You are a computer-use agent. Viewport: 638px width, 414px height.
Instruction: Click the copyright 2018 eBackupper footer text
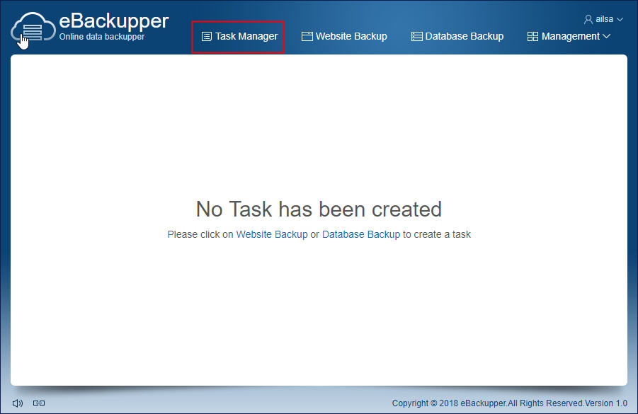tap(509, 403)
